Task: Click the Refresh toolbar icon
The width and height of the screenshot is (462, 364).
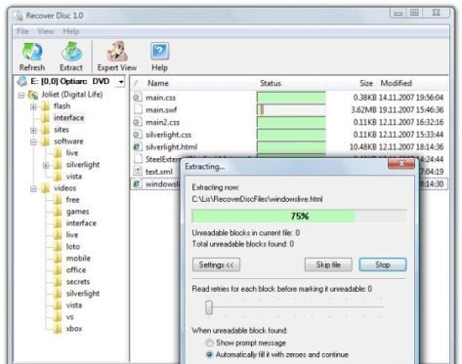Action: click(32, 52)
